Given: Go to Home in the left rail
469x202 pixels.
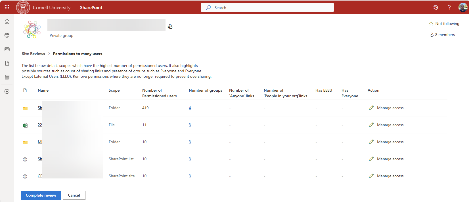Looking at the screenshot, I should (x=7, y=22).
